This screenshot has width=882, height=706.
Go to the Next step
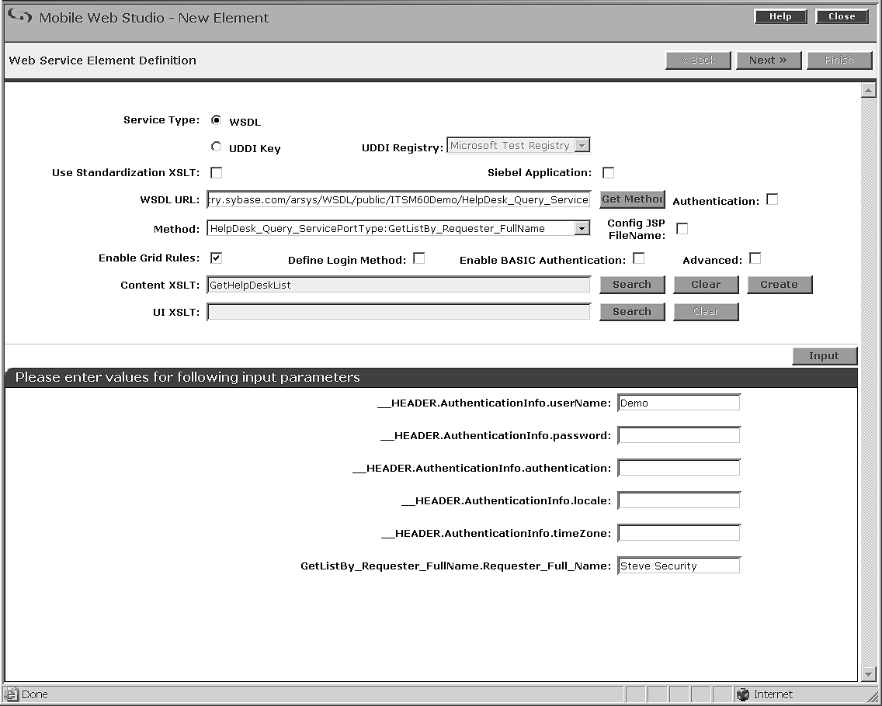769,61
